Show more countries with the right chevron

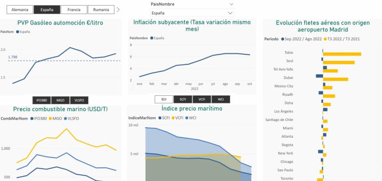tap(118, 10)
